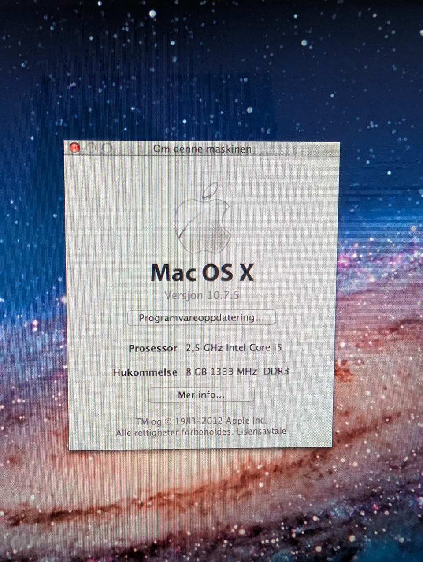Click the Alle rettigheter forbeholdes text

coord(174,432)
